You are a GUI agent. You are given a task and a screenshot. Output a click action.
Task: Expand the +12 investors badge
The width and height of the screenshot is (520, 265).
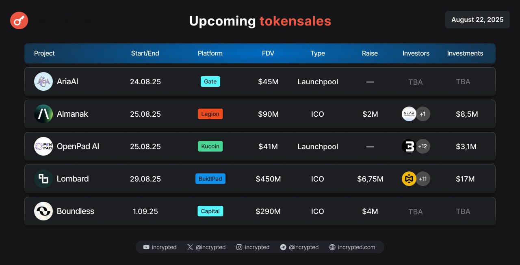tap(423, 146)
